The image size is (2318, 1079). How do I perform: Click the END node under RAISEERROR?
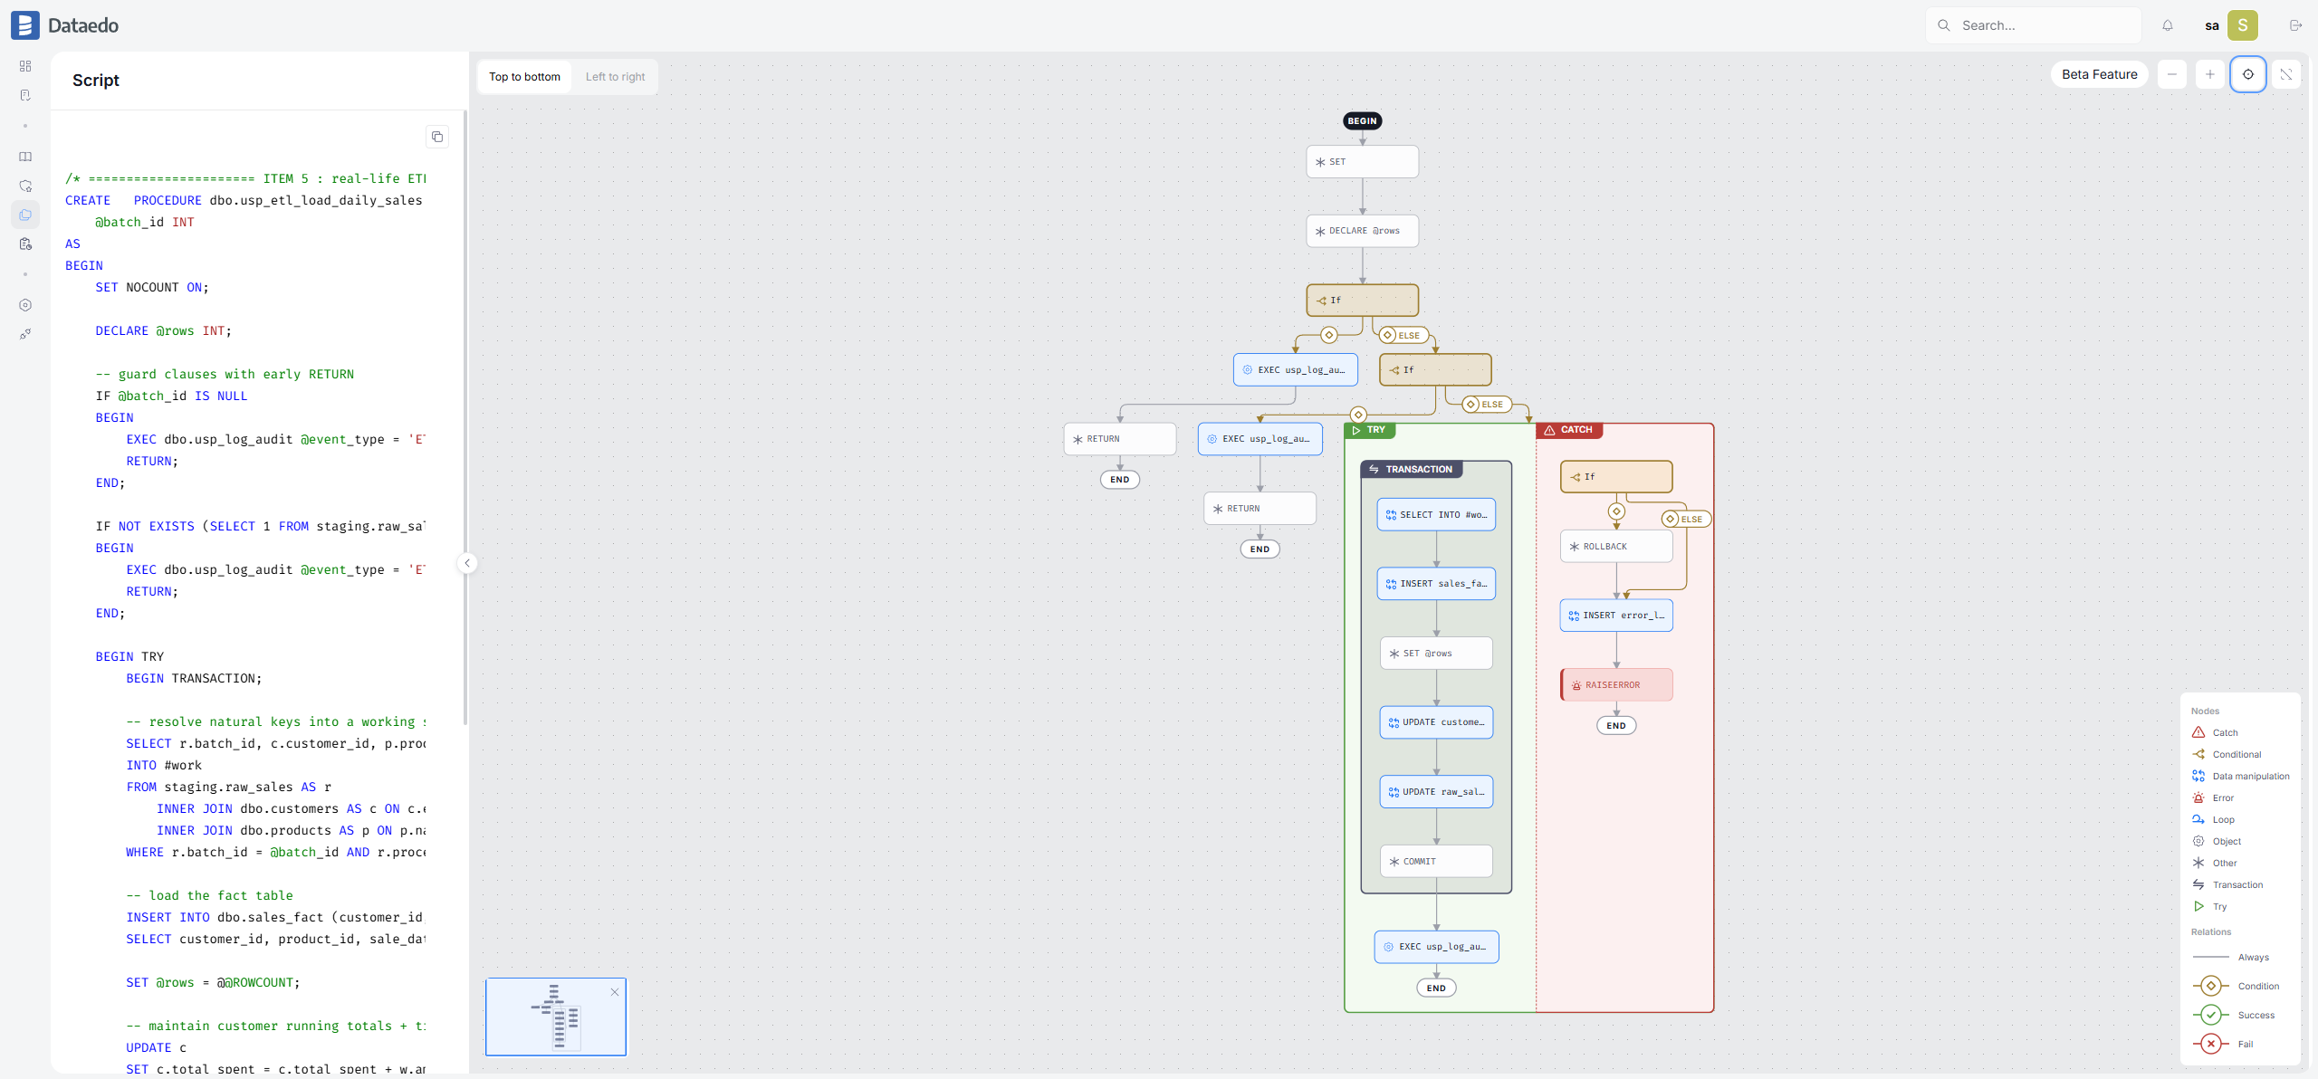pos(1616,726)
